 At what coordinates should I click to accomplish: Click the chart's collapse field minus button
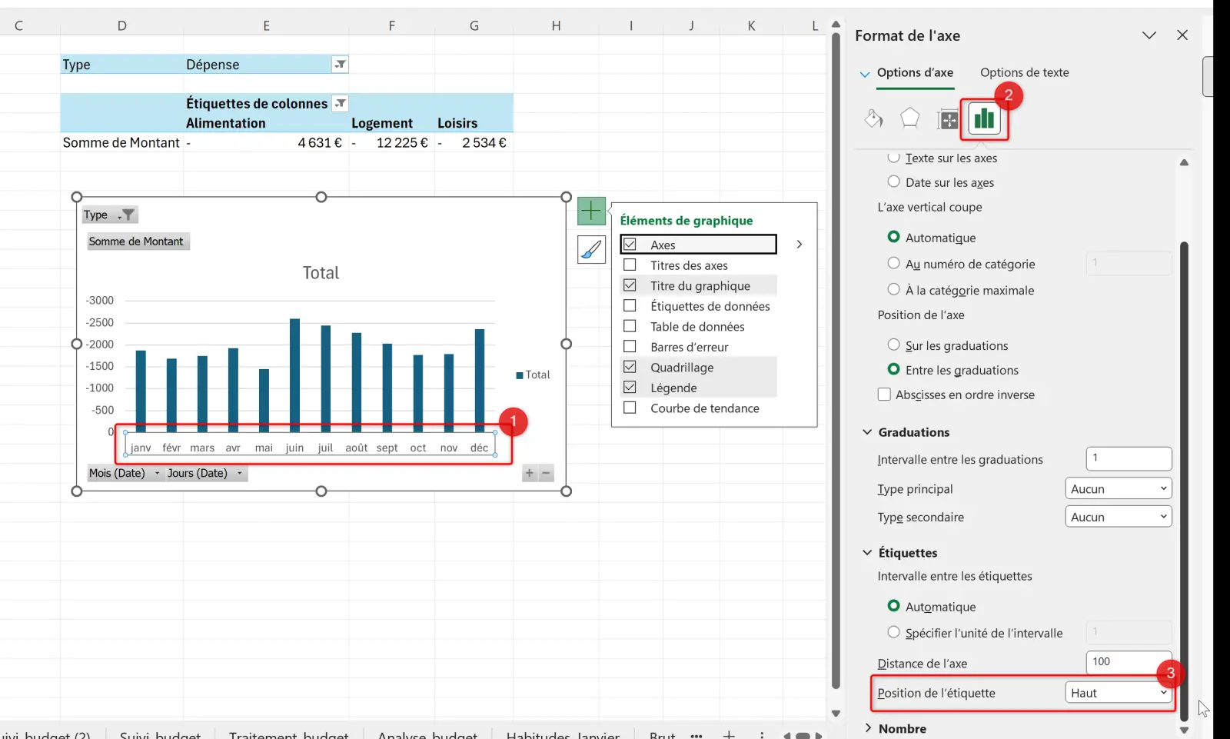[x=547, y=473]
